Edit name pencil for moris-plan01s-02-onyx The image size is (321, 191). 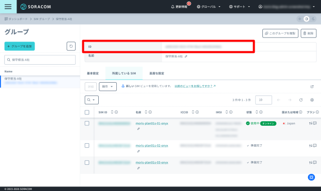click(138, 151)
